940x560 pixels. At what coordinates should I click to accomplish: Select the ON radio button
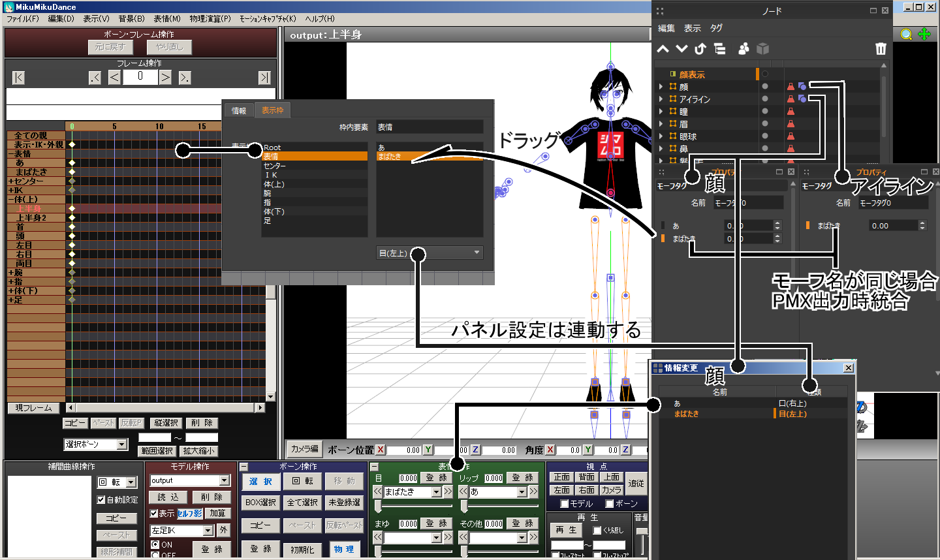(155, 544)
